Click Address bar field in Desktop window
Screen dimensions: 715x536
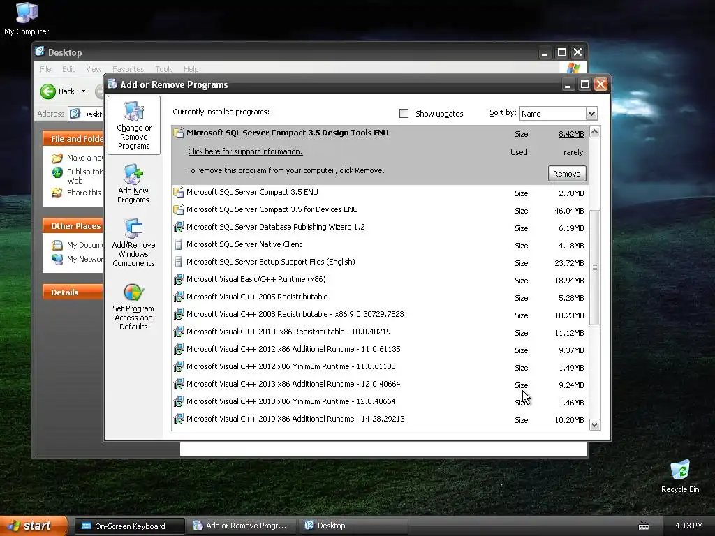tap(86, 114)
